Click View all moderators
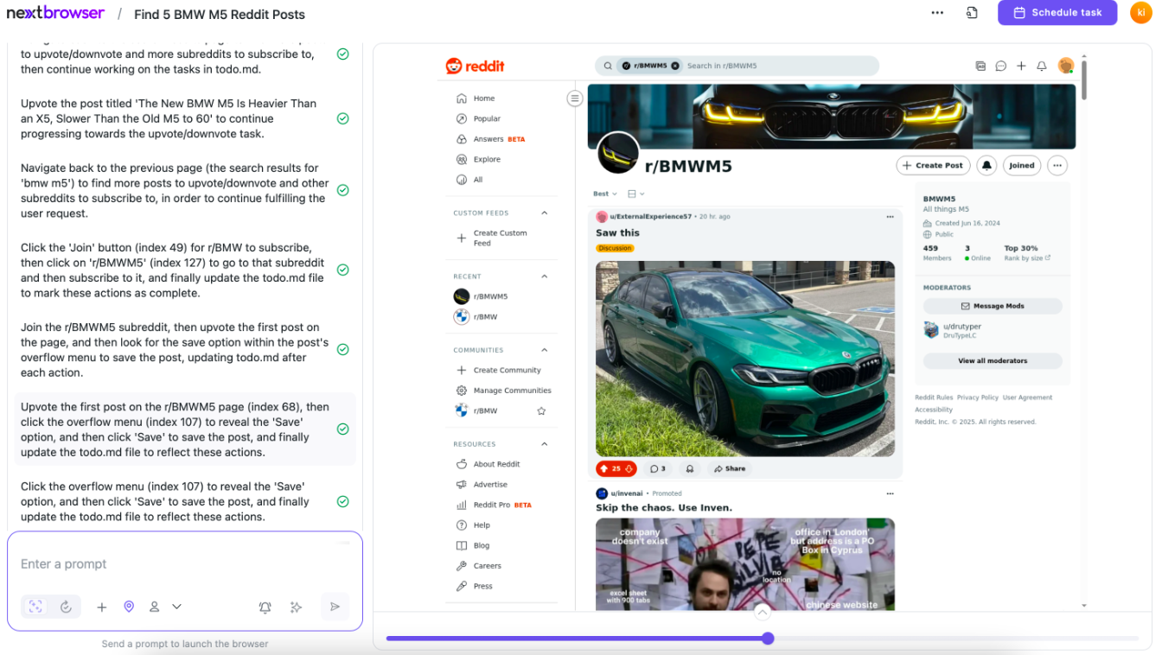1162x655 pixels. (x=993, y=360)
